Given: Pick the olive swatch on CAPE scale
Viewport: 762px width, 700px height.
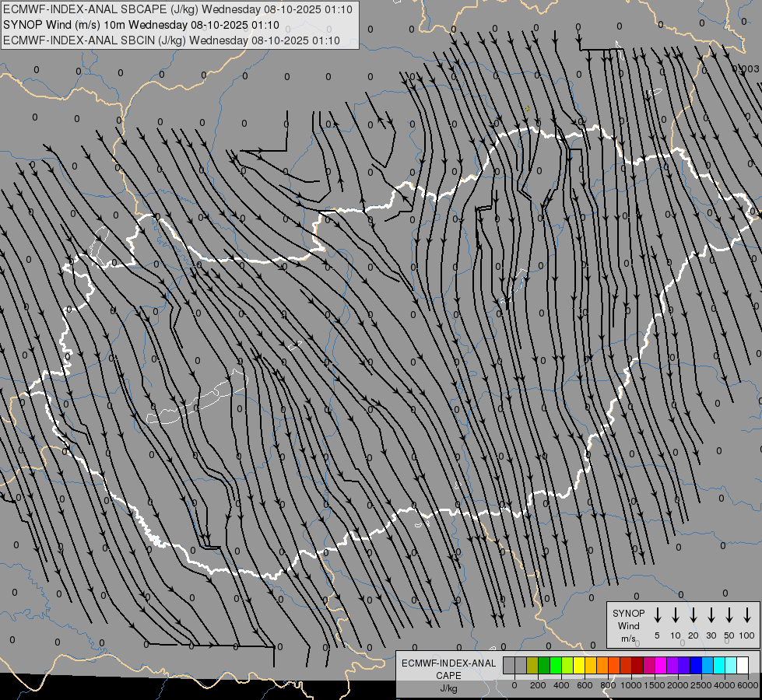Looking at the screenshot, I should point(532,665).
